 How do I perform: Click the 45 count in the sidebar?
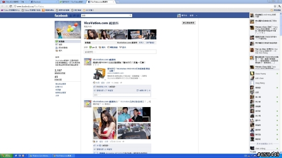tap(56, 77)
